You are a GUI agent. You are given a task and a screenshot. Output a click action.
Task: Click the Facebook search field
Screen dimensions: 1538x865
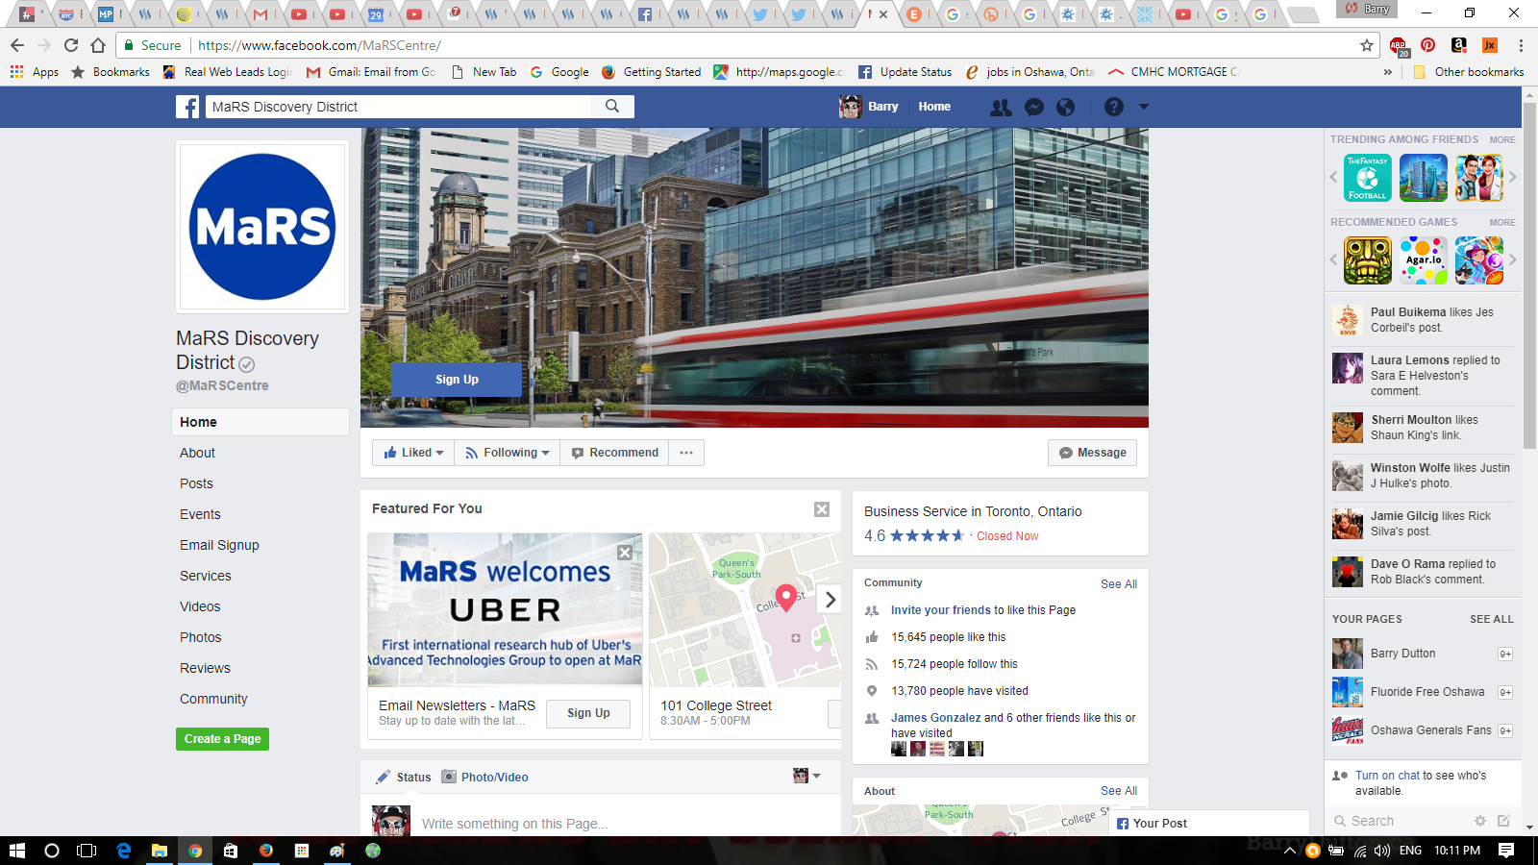click(x=399, y=107)
